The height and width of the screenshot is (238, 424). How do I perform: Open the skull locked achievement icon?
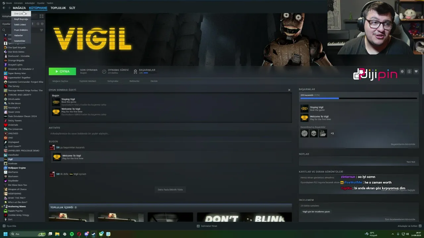pos(314,133)
